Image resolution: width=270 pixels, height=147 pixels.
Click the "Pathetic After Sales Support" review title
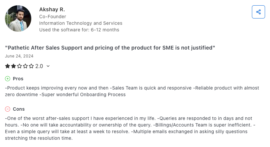(x=110, y=48)
